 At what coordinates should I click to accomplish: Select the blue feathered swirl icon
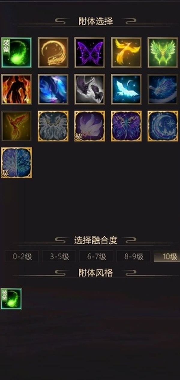click(x=53, y=89)
